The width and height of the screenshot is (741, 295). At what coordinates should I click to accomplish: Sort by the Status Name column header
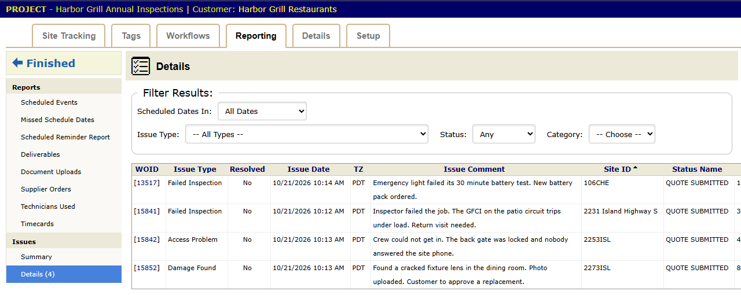coord(697,169)
